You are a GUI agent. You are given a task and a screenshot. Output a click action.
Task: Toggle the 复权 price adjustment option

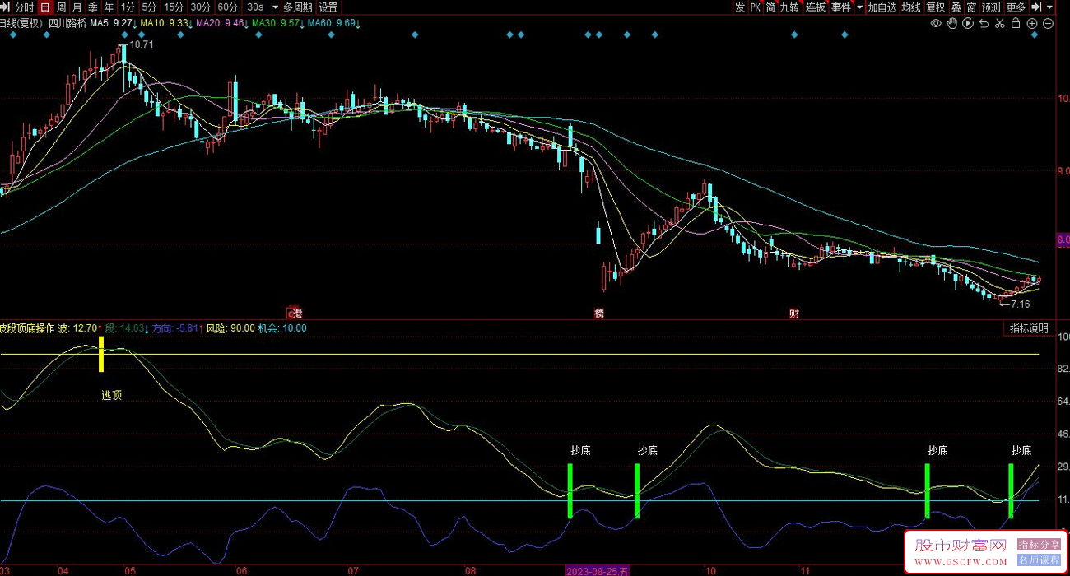coord(936,7)
